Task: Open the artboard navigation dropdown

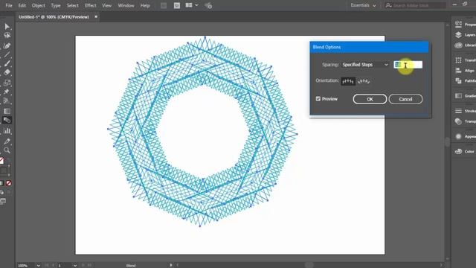Action: tap(75, 265)
